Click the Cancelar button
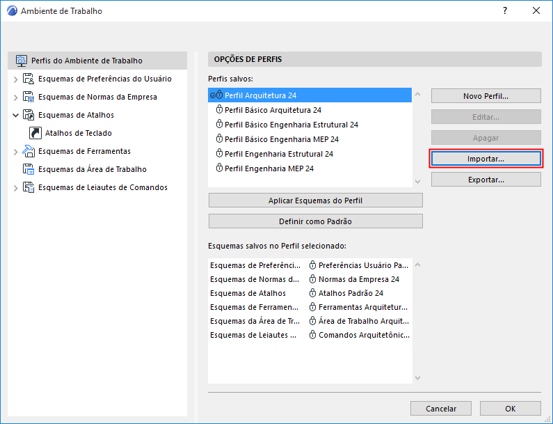This screenshot has width=553, height=424. [440, 409]
